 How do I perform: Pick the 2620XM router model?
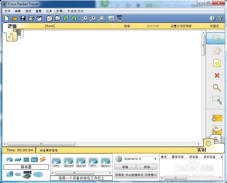(69, 162)
